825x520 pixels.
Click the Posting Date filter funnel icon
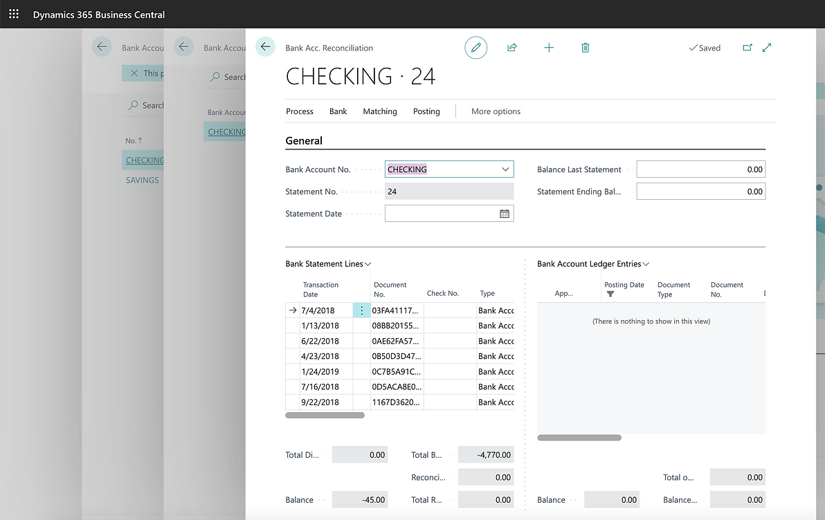610,294
